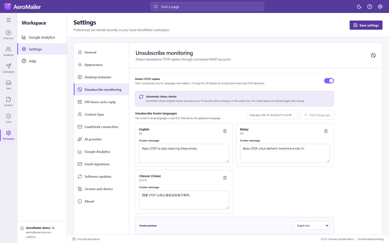Open Off-hours auto reply tab
This screenshot has height=243, width=389.
coord(101,102)
